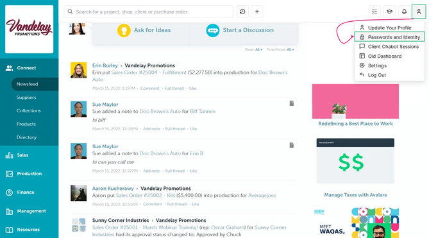The width and height of the screenshot is (429, 238).
Task: Click Erin Burley's avatar photo
Action: 78,70
